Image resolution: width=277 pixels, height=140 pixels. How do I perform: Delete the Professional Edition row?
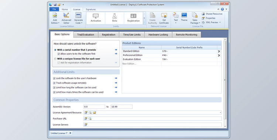[x=219, y=55]
